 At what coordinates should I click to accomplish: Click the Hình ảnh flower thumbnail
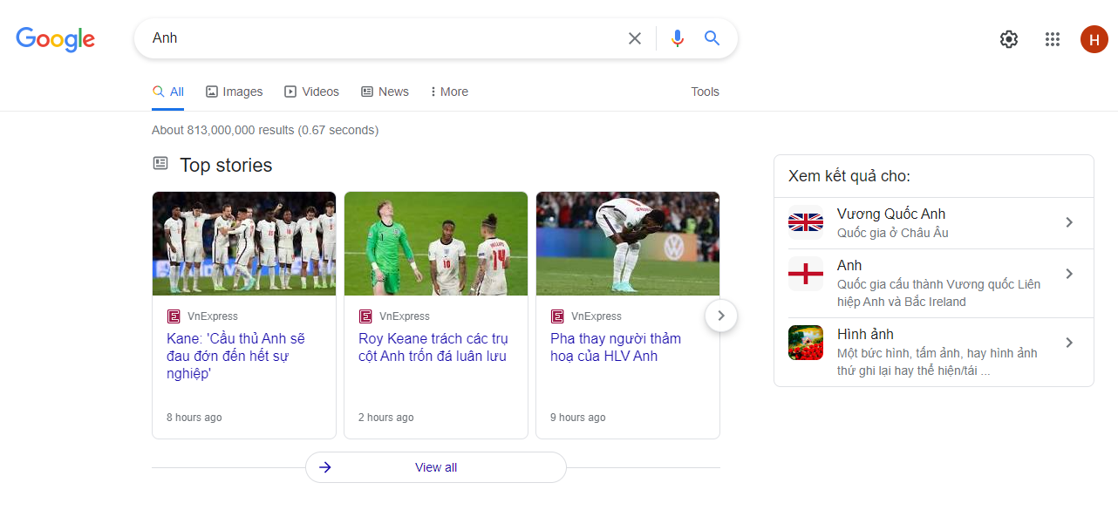point(806,343)
